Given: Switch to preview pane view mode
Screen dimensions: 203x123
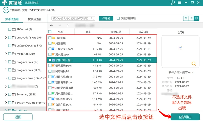Looking at the screenshot, I should (196, 18).
